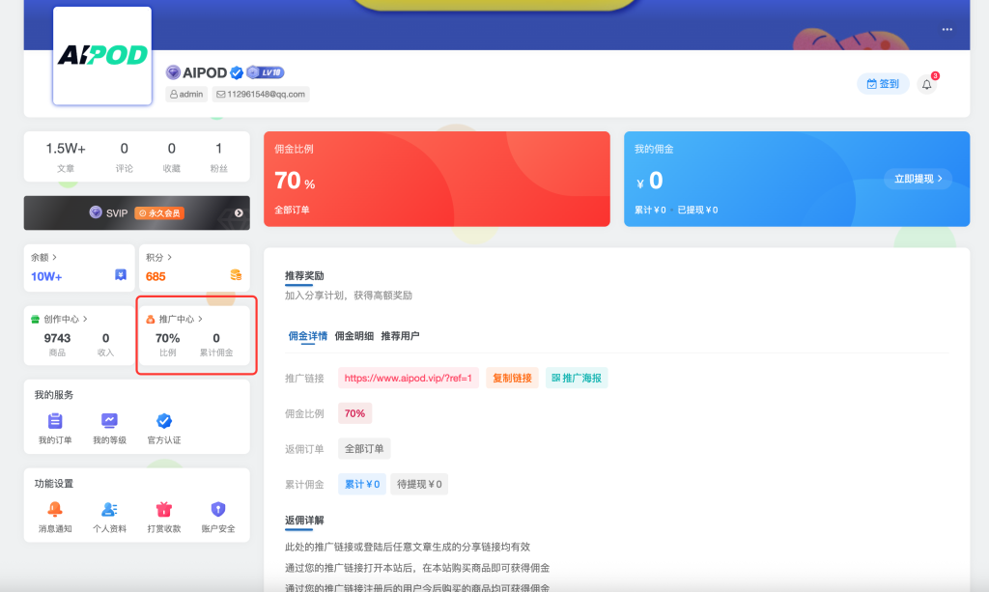Open 立即提现 withdrawal link
Image resolution: width=989 pixels, height=592 pixels.
(916, 179)
